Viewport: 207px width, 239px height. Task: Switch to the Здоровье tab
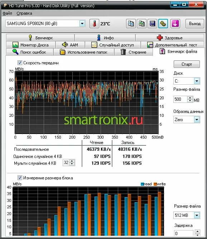(169, 38)
